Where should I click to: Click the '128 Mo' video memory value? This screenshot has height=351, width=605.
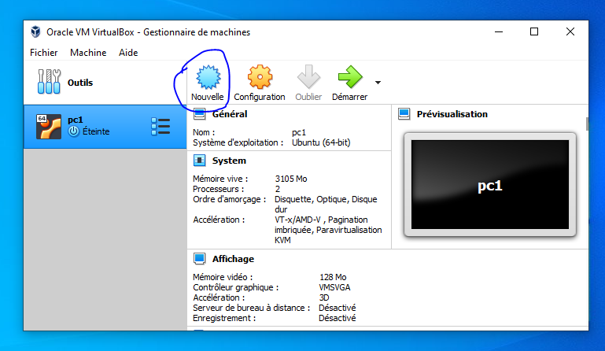point(333,277)
